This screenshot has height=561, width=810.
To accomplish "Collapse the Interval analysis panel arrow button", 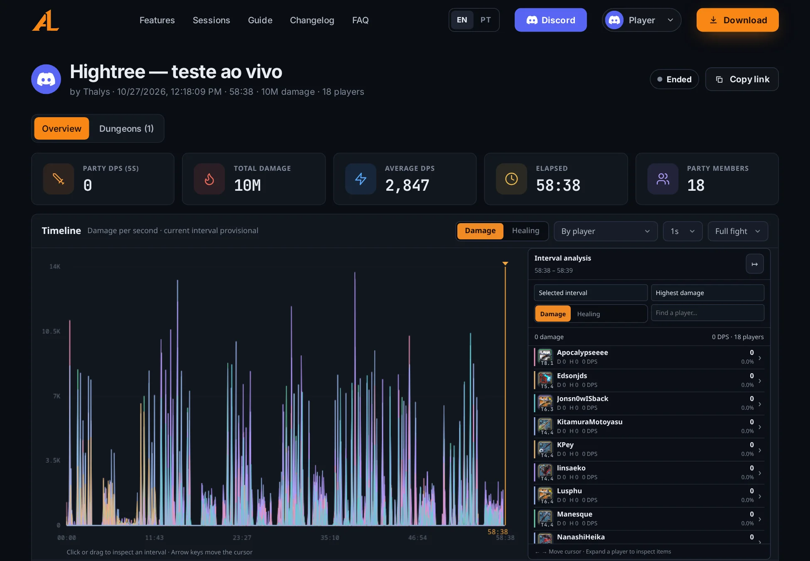I will click(x=755, y=264).
